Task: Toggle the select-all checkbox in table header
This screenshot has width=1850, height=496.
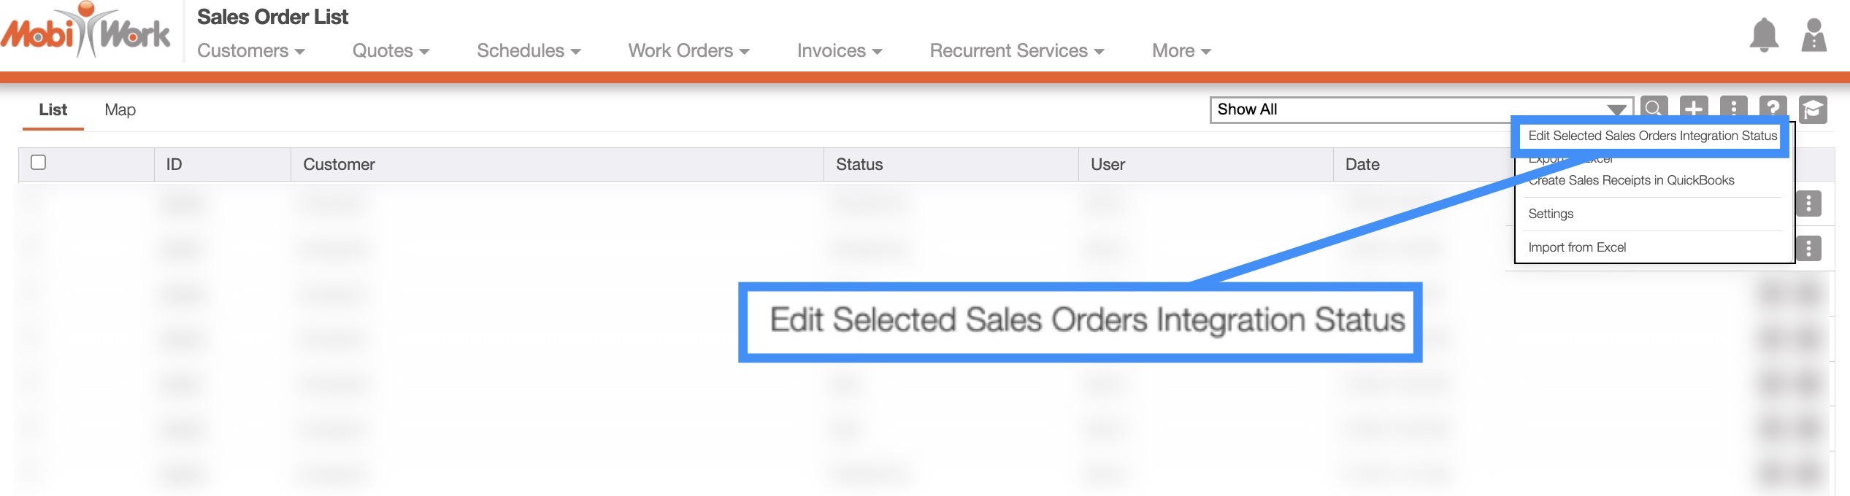Action: [x=39, y=162]
